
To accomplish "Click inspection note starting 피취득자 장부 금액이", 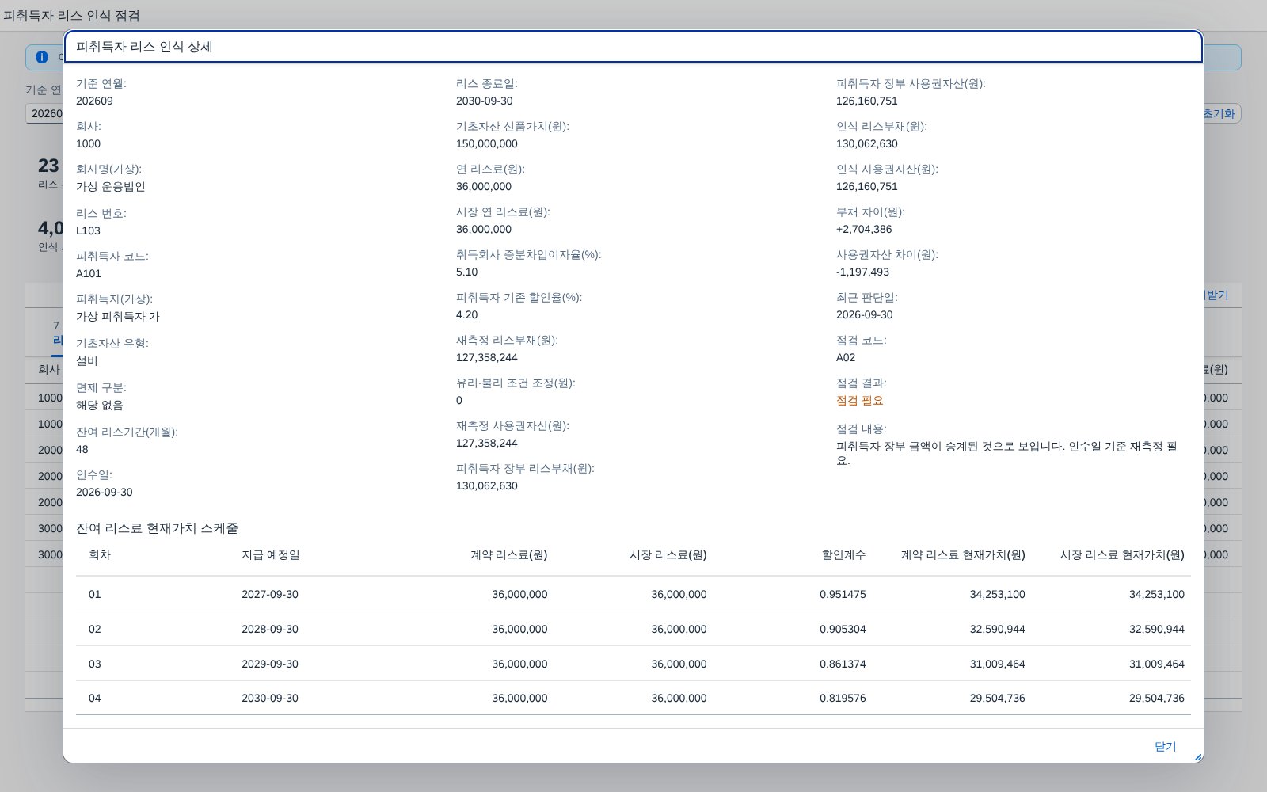I will point(1006,453).
